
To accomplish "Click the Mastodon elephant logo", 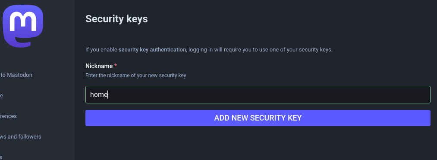I will 23,26.
